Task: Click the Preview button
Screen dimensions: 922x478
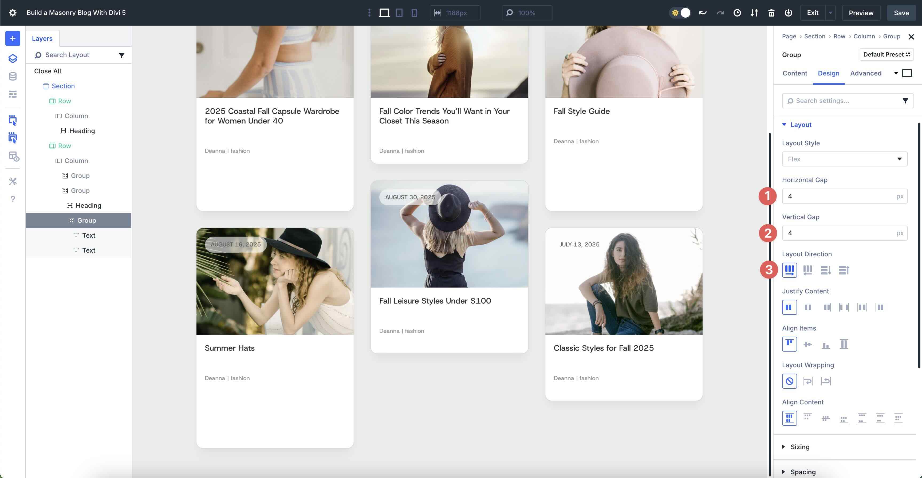Action: [860, 13]
